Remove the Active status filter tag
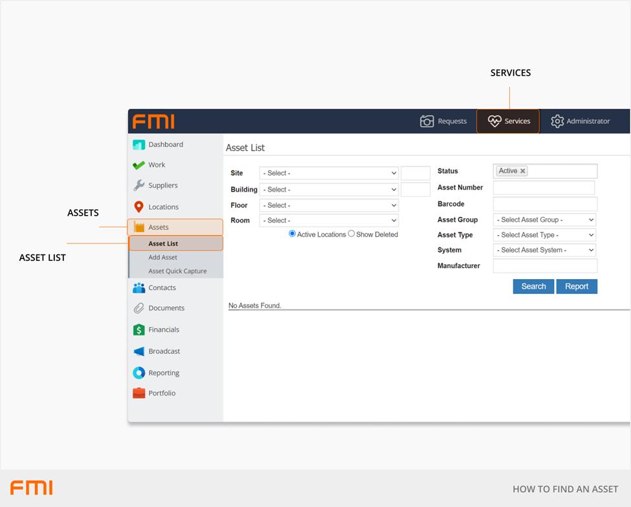The height and width of the screenshot is (507, 631). (523, 172)
